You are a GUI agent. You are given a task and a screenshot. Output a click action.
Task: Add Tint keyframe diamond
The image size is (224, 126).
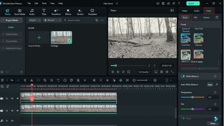215,104
